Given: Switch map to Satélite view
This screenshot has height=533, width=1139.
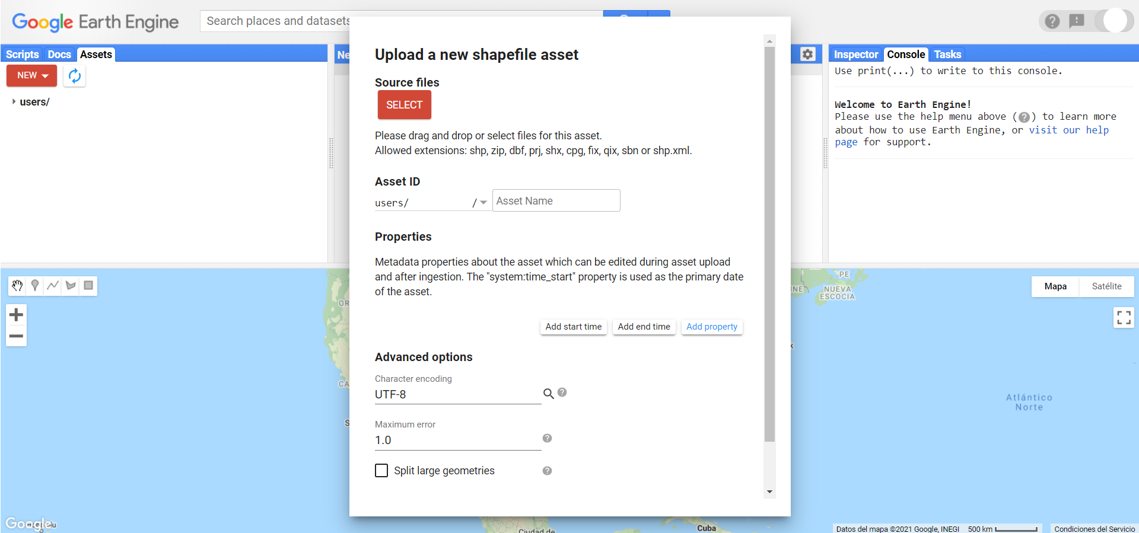Looking at the screenshot, I should tap(1106, 286).
